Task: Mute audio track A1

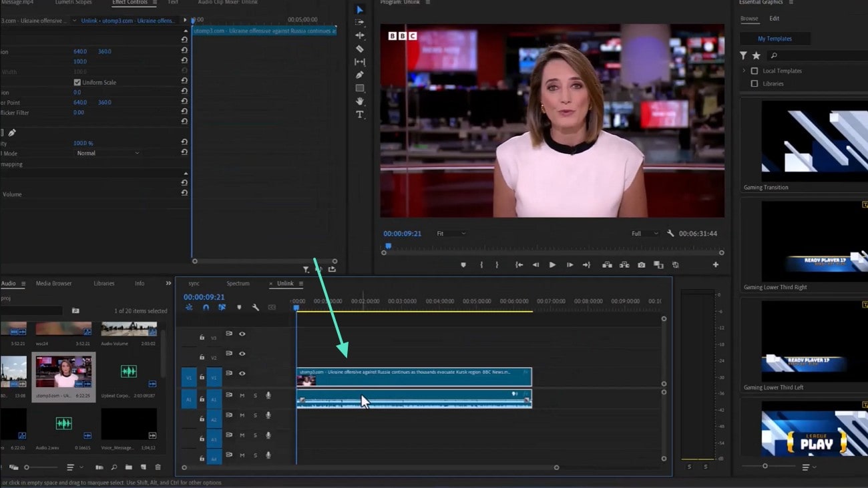Action: (242, 396)
